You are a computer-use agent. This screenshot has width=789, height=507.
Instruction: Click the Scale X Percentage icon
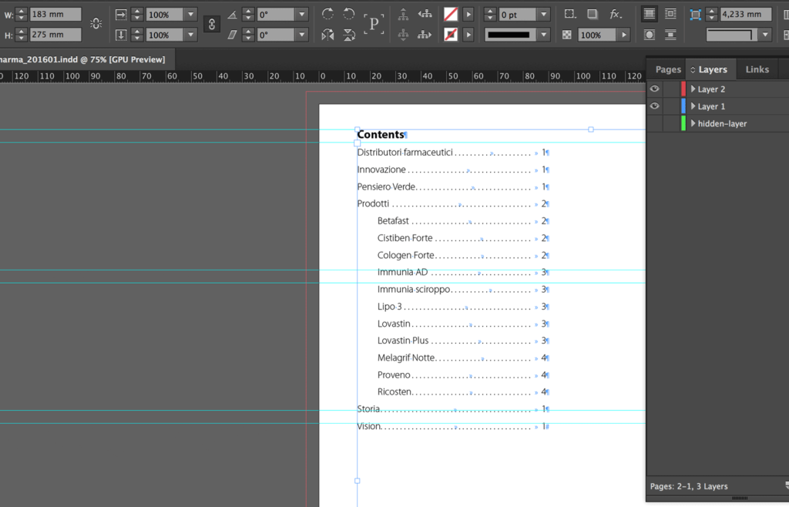pyautogui.click(x=121, y=15)
